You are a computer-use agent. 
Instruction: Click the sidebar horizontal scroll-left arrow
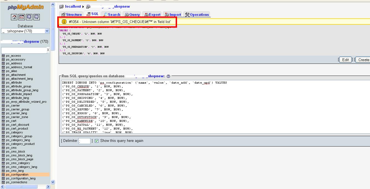pos(3,187)
